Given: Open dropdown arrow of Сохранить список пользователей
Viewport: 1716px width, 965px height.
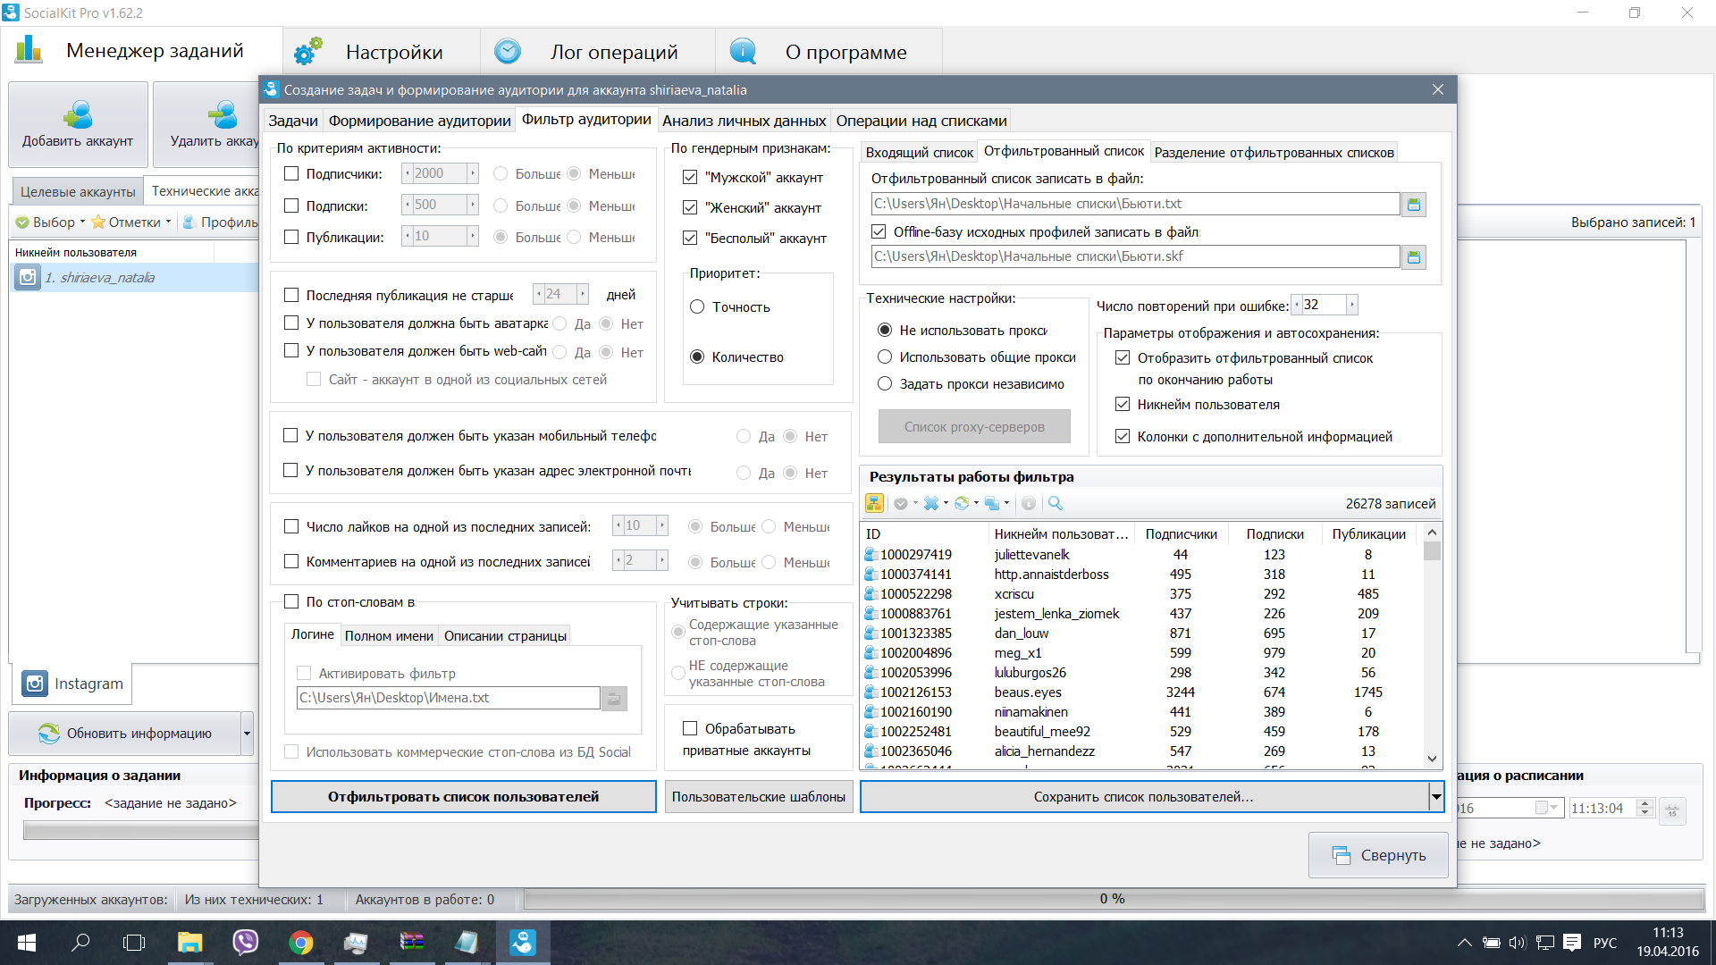Looking at the screenshot, I should pos(1436,797).
